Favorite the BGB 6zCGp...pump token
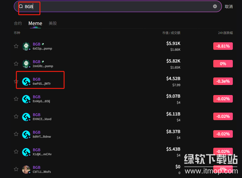The height and width of the screenshot is (178, 242). coord(16,46)
